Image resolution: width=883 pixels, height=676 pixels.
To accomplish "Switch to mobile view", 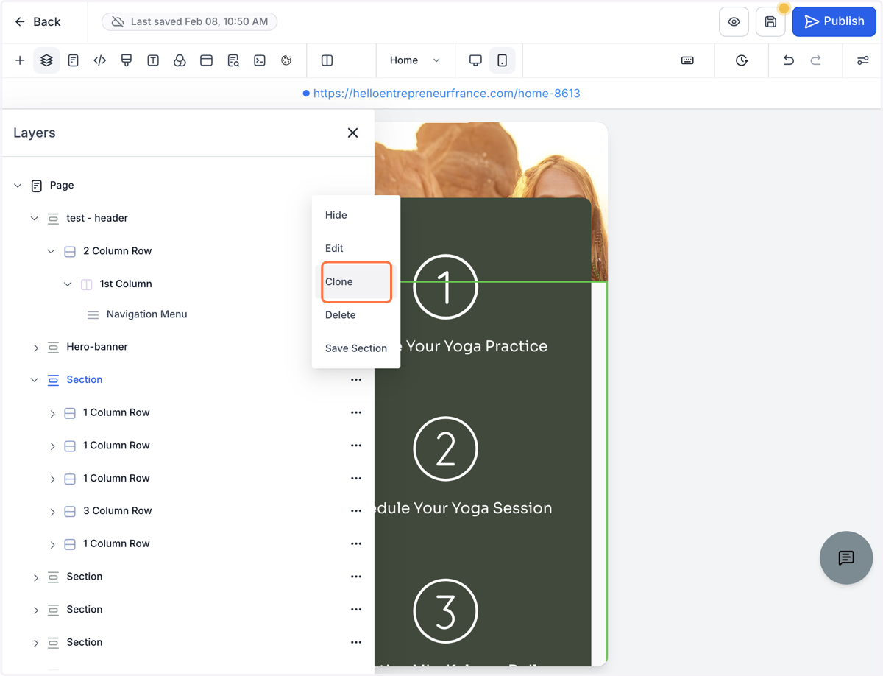I will click(502, 60).
